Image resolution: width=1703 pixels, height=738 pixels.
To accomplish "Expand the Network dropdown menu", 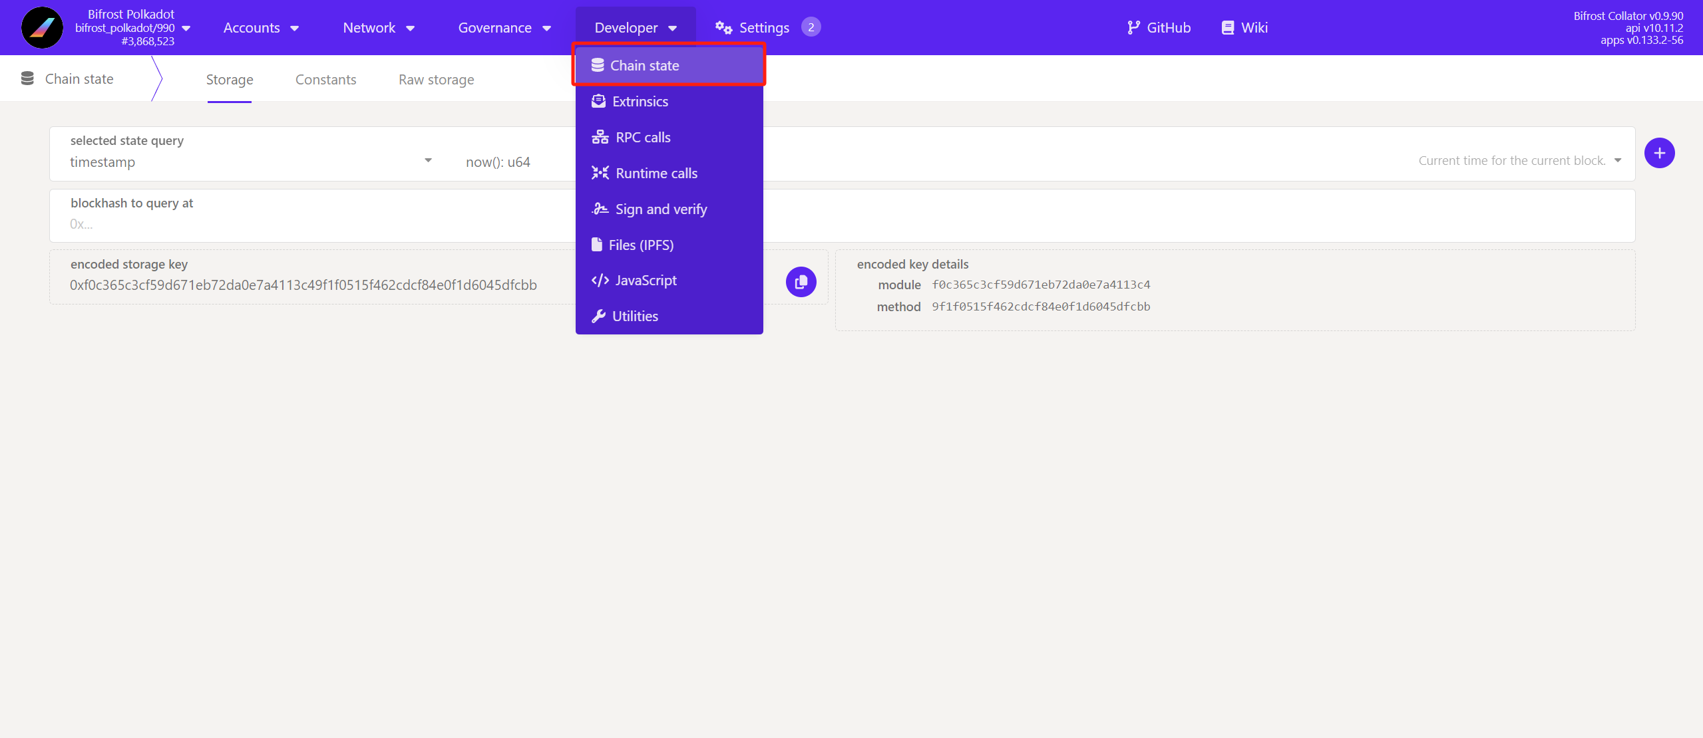I will (x=379, y=28).
